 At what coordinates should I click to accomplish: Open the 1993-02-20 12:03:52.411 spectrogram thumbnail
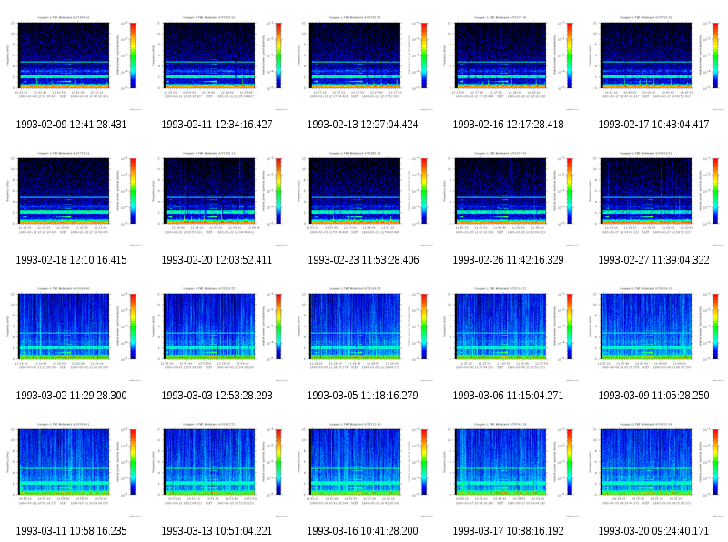pos(217,198)
